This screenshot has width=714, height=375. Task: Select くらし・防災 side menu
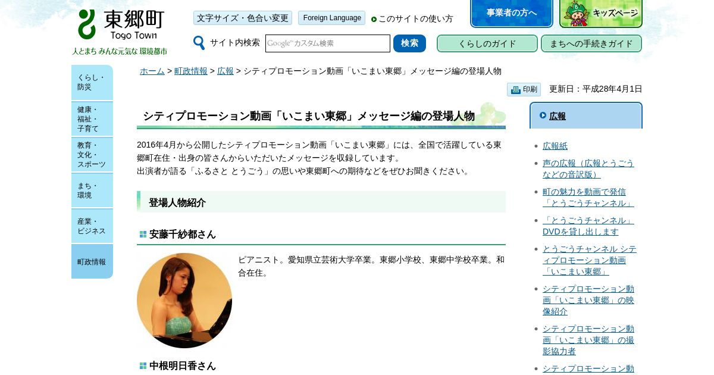(92, 82)
